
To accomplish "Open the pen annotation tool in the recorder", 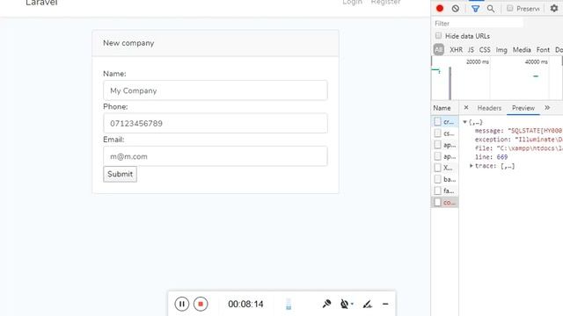I will pyautogui.click(x=367, y=305).
